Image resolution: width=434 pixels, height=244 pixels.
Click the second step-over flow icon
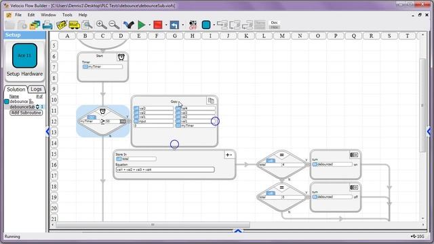pos(235,25)
